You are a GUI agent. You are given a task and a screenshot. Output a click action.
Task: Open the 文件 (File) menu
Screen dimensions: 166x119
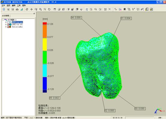3,5
